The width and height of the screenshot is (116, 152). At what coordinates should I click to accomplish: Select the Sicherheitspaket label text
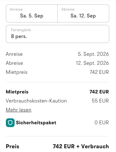click(36, 123)
